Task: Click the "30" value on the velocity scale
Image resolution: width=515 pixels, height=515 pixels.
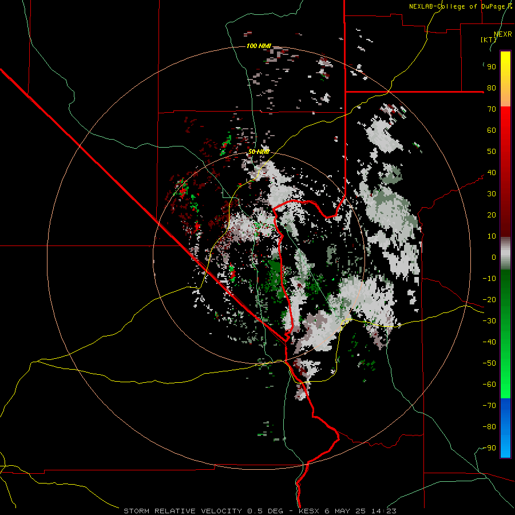Action: [492, 194]
